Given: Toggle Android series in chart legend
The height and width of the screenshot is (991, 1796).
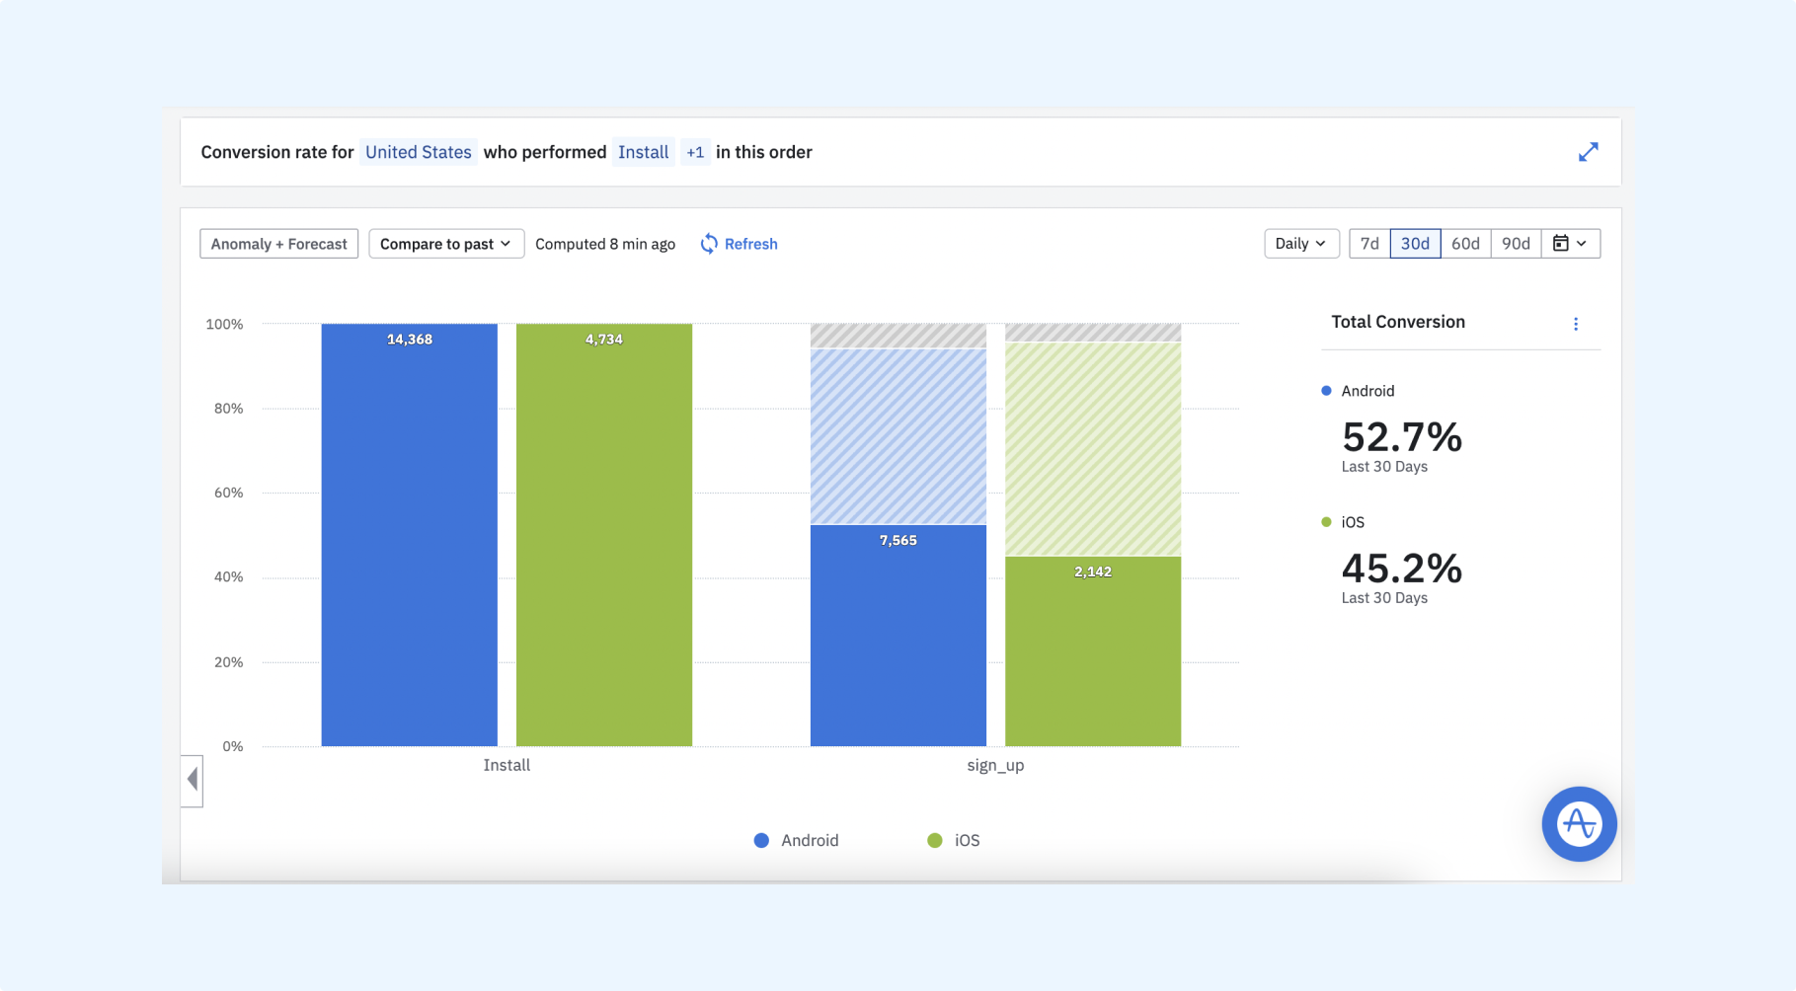Looking at the screenshot, I should click(796, 840).
